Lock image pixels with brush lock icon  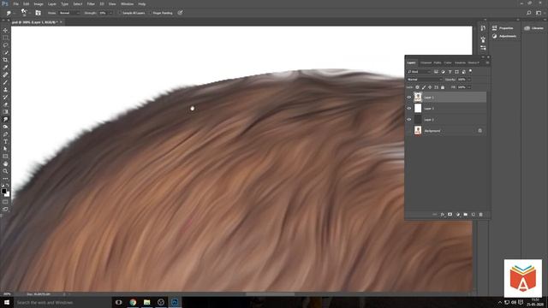424,87
